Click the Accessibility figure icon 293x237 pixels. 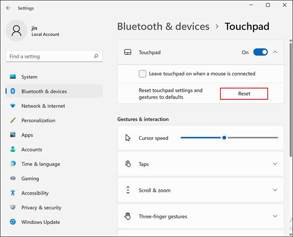click(13, 193)
